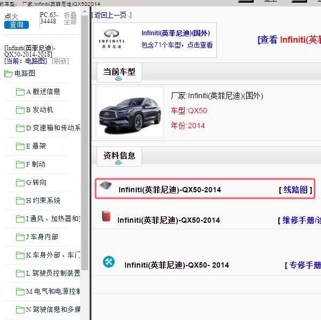Image resolution: width=321 pixels, height=320 pixels.
Task: Expand J 车身内部 tree item
Action: point(42,237)
